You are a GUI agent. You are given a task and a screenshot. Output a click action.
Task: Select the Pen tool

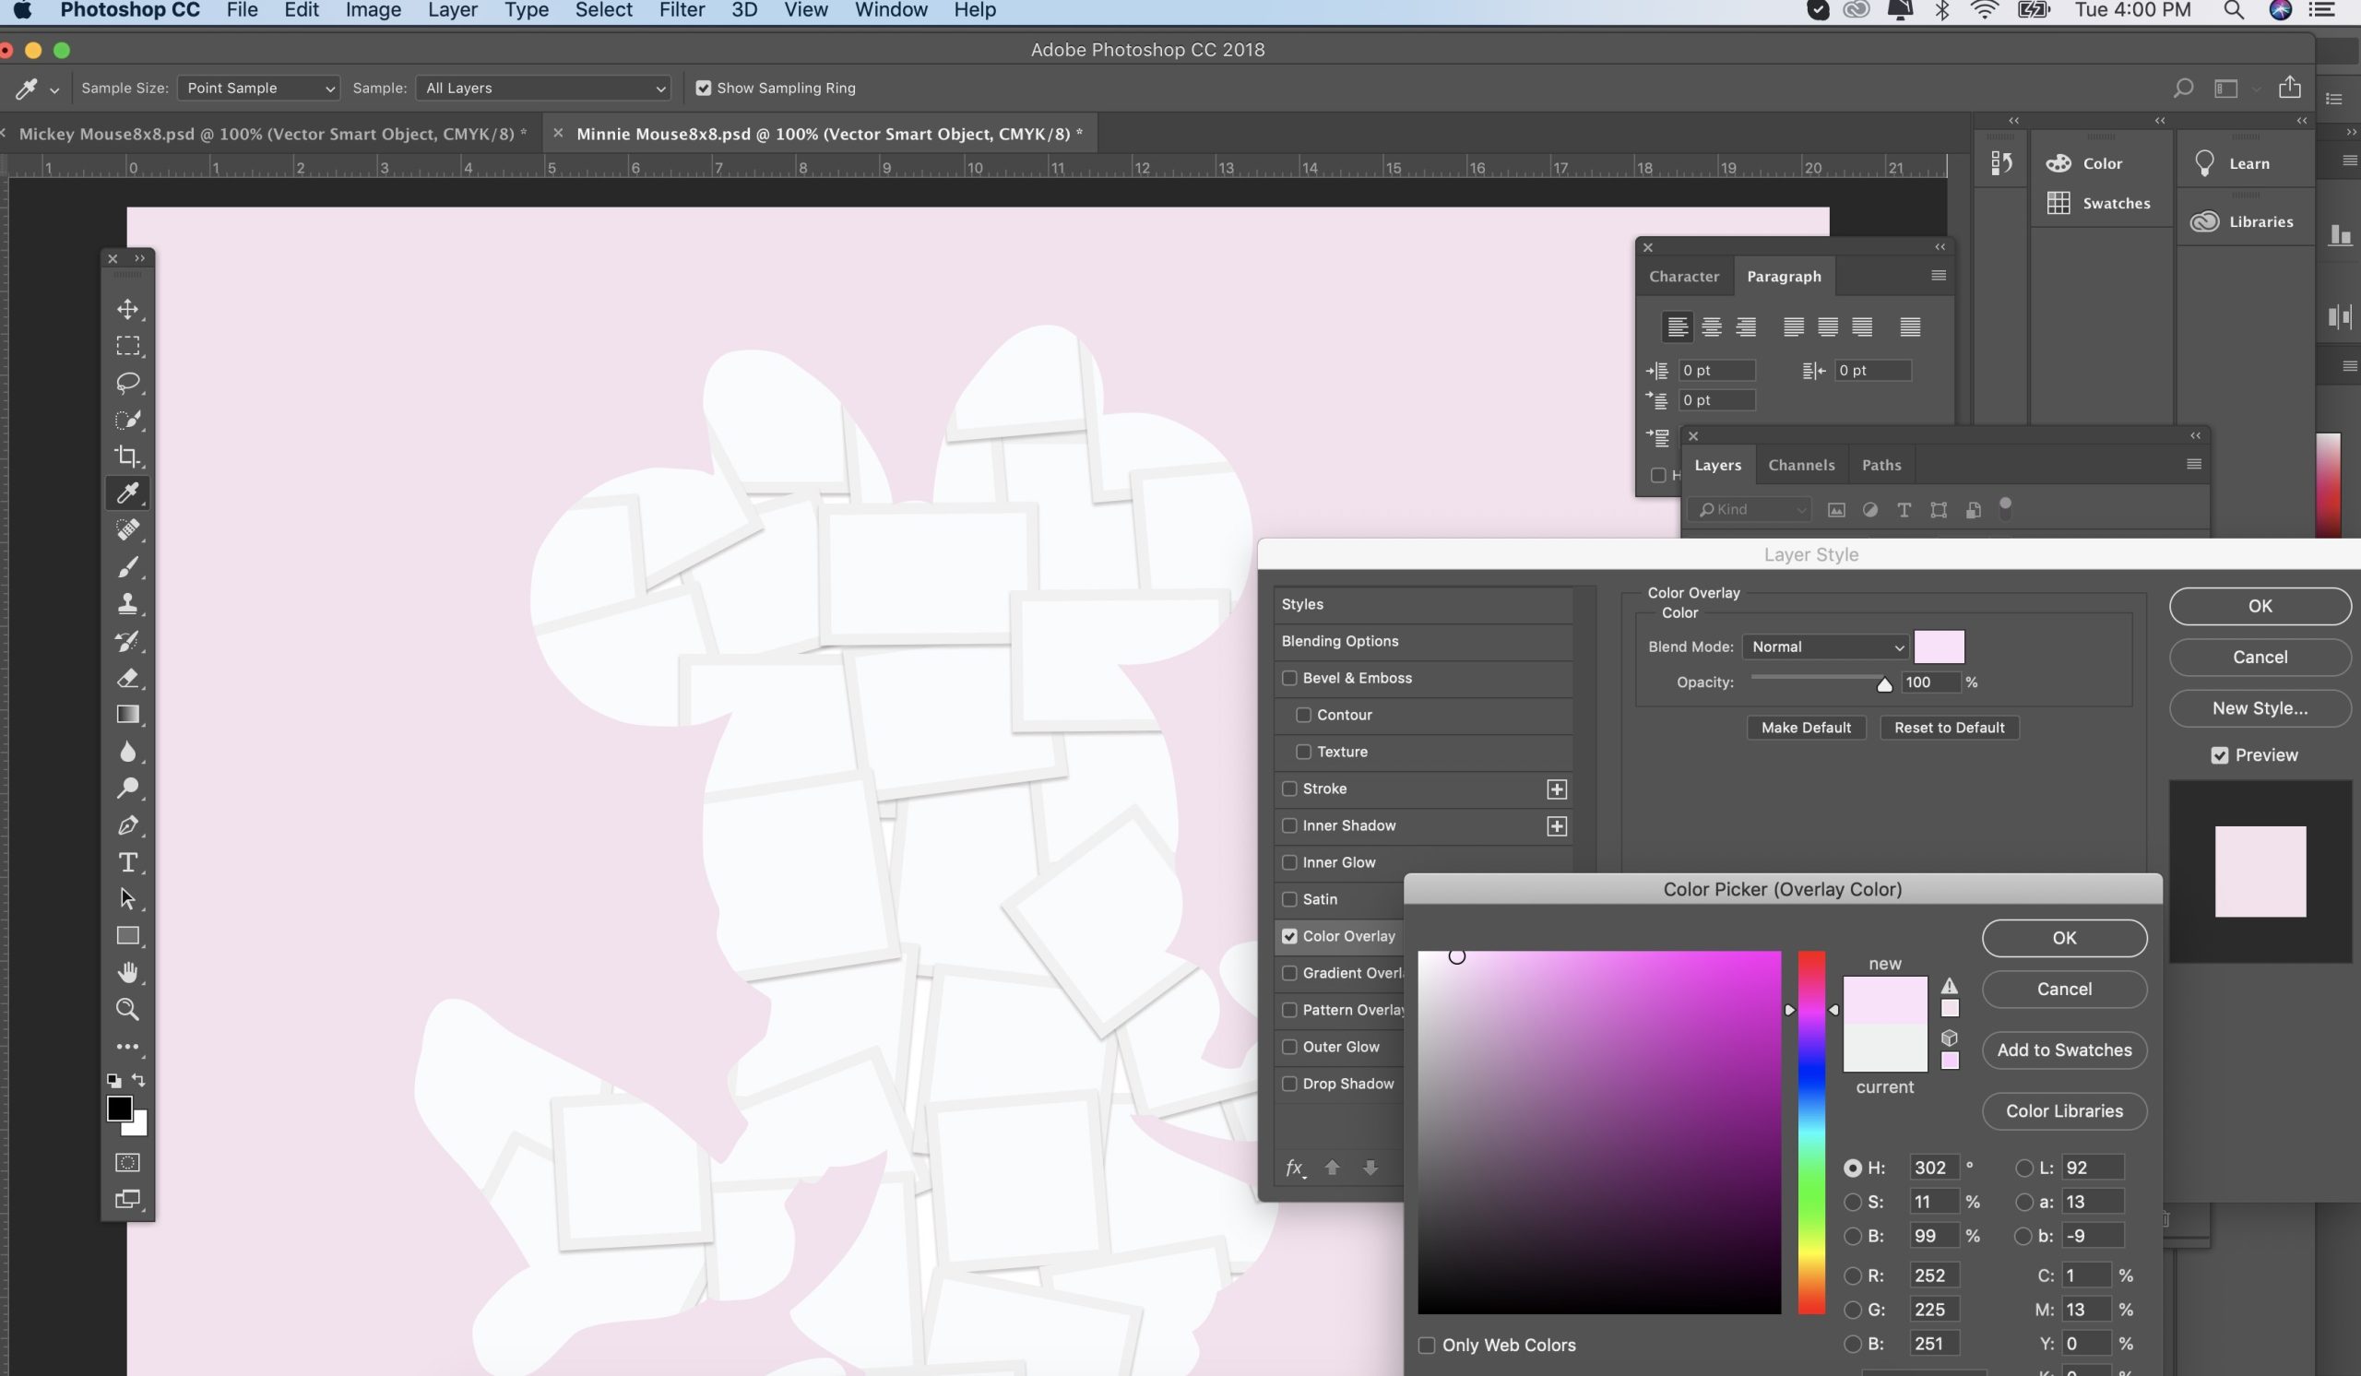tap(127, 825)
